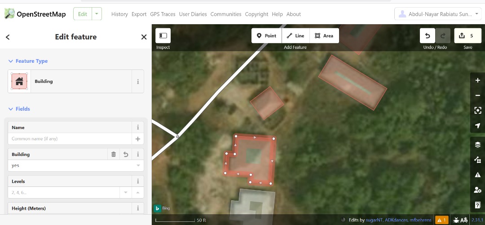Screen dimensions: 485x225
Task: Open the Export menu item
Action: click(139, 14)
